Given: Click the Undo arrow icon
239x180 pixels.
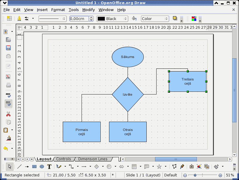Looking at the screenshot, I should click(x=6, y=148).
